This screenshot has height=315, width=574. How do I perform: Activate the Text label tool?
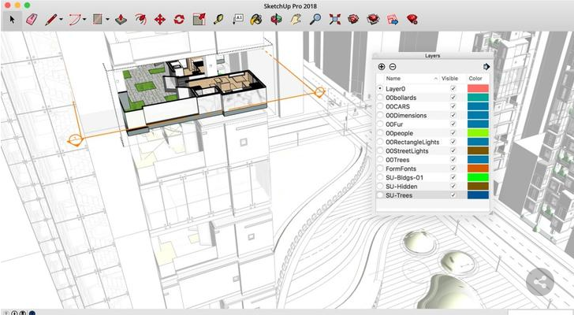[238, 19]
